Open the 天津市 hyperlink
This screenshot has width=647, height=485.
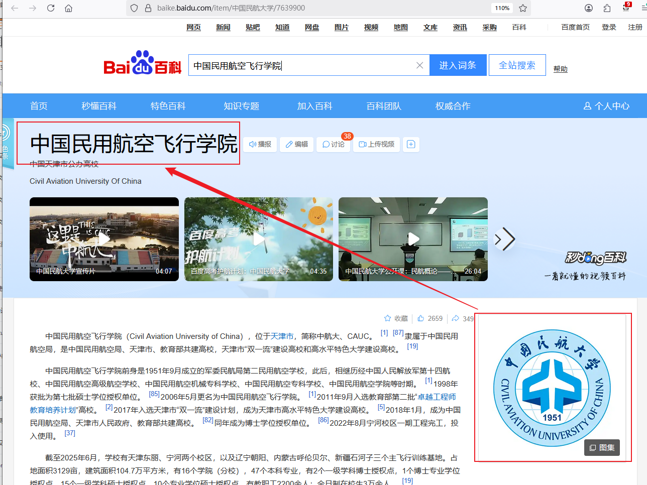click(282, 336)
